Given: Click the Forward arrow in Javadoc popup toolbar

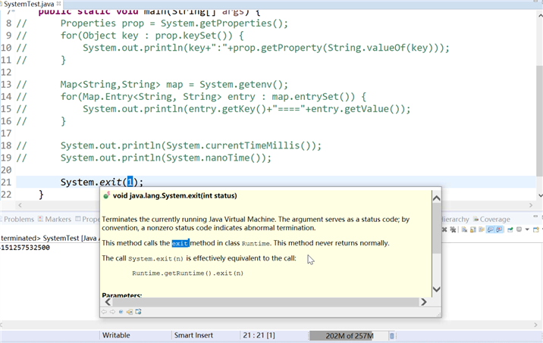Looking at the screenshot, I should (112, 312).
